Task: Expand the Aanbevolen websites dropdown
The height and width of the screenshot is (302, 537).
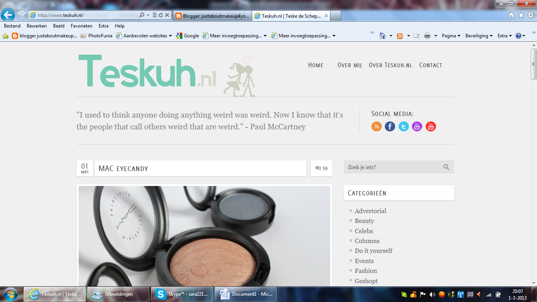Action: (170, 36)
